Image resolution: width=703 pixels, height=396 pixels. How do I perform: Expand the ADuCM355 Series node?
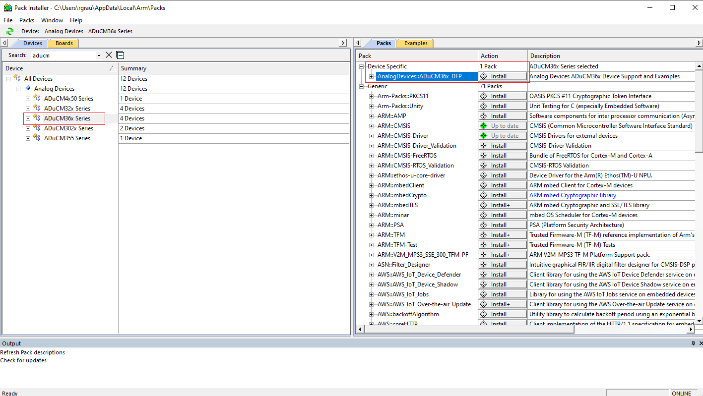pos(28,138)
